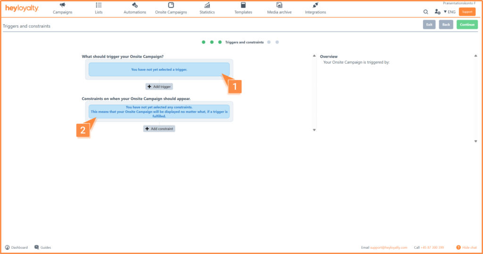Open Campaigns megaphone icon in navigation
The height and width of the screenshot is (254, 483).
click(62, 5)
